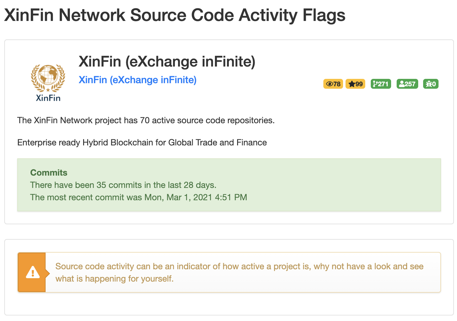Screen dimensions: 457x321
Task: Click the XinFin (eXchange inFinite) bold heading
Action: (167, 61)
